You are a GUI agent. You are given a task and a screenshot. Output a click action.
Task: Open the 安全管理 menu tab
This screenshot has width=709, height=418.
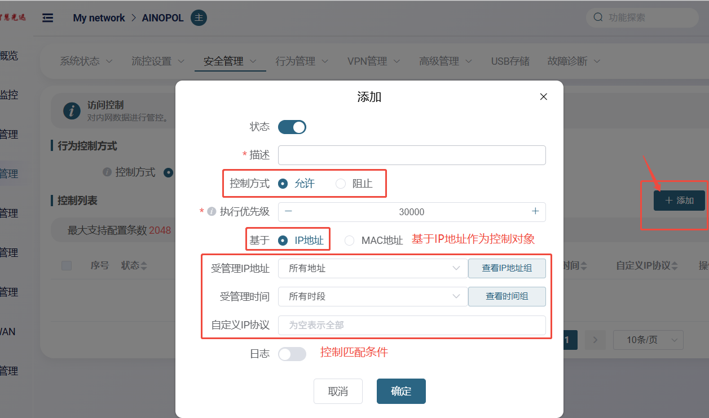click(230, 61)
